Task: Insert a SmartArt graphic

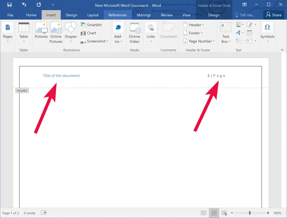Action: point(92,25)
